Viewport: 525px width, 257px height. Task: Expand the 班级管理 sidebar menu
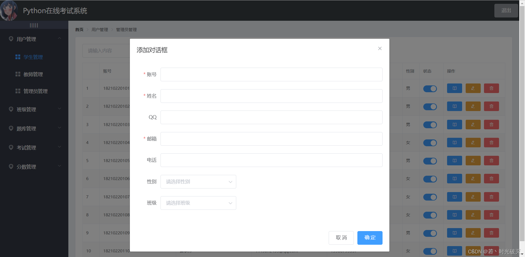(34, 109)
